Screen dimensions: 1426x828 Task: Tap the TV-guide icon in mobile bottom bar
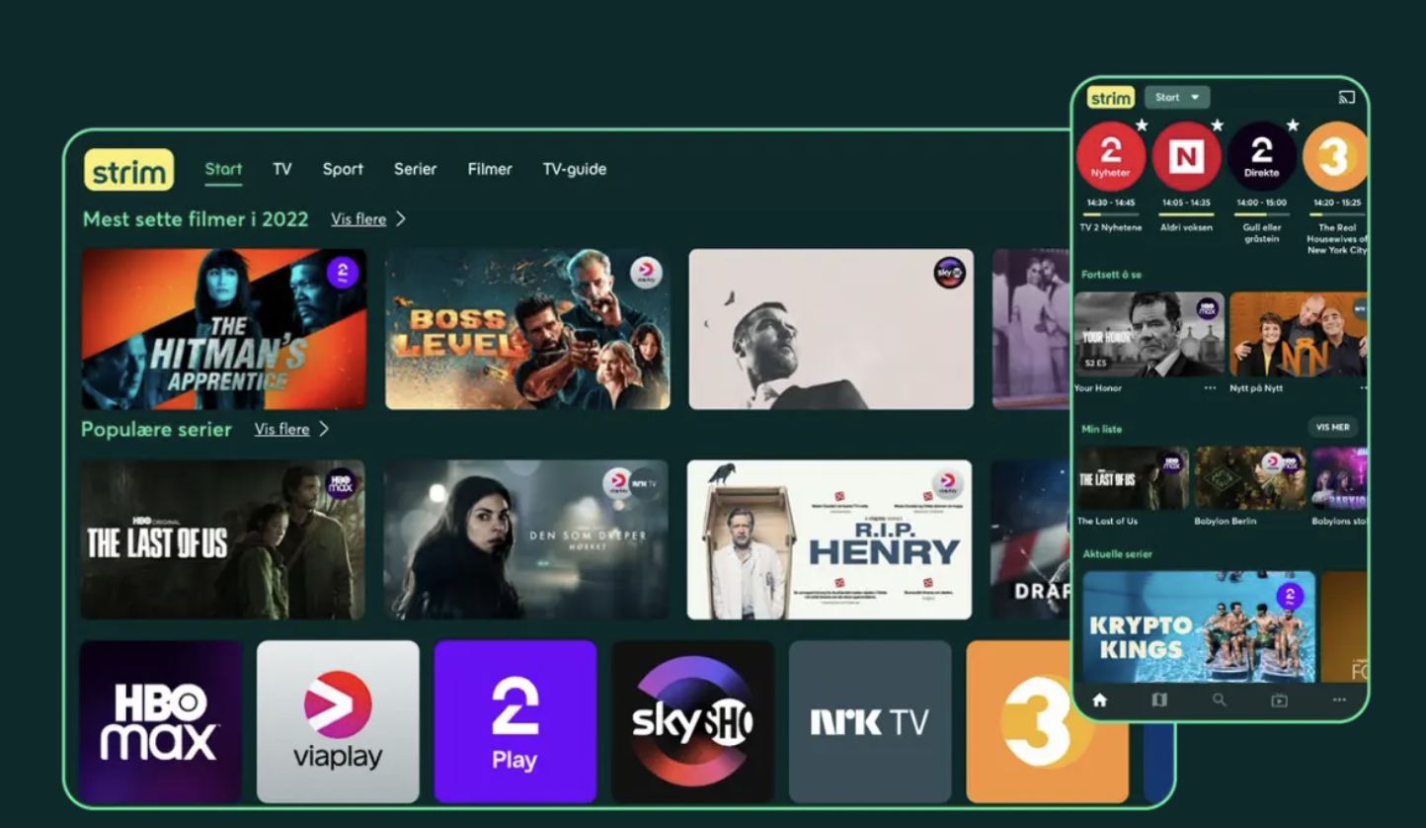(1159, 700)
